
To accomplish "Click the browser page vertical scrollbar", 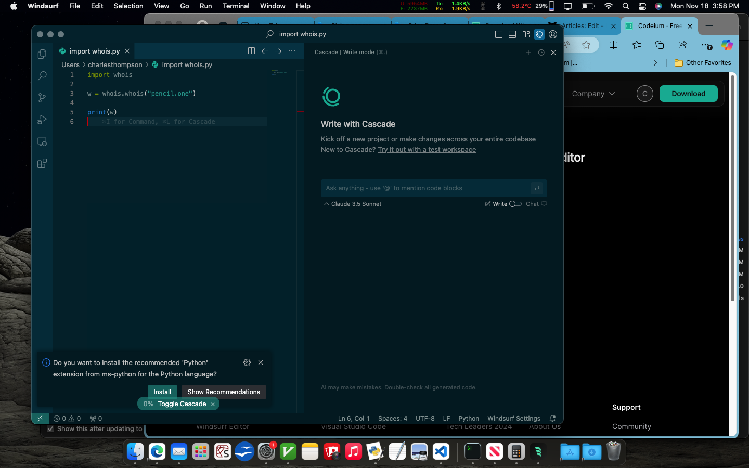I will pyautogui.click(x=732, y=187).
